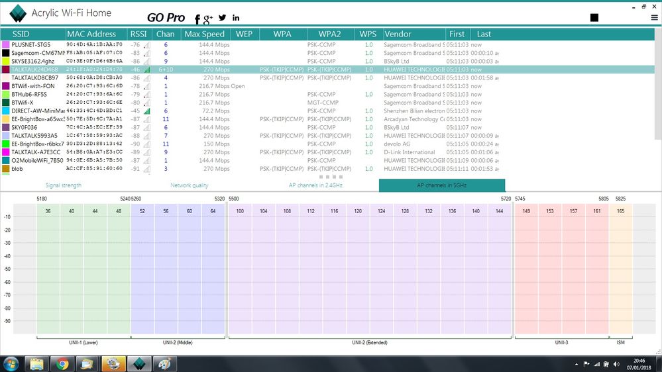Sort by First seen column header

click(458, 34)
